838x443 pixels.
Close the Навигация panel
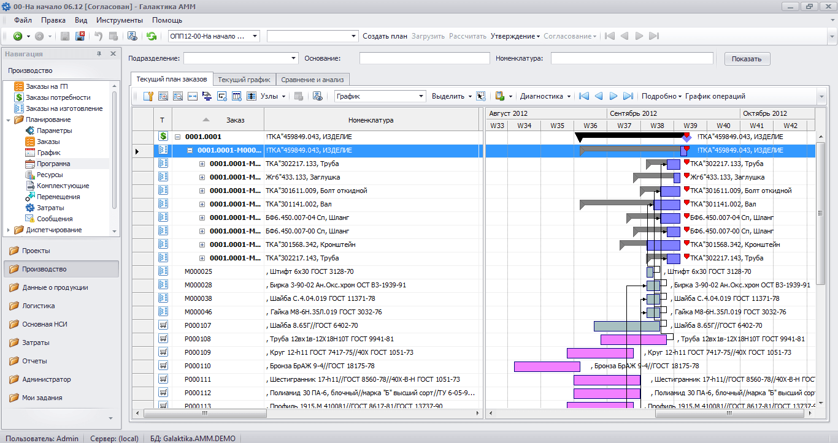point(113,54)
